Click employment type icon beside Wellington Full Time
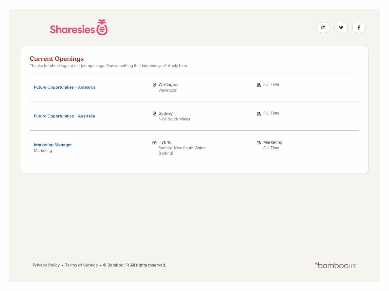 [x=259, y=85]
